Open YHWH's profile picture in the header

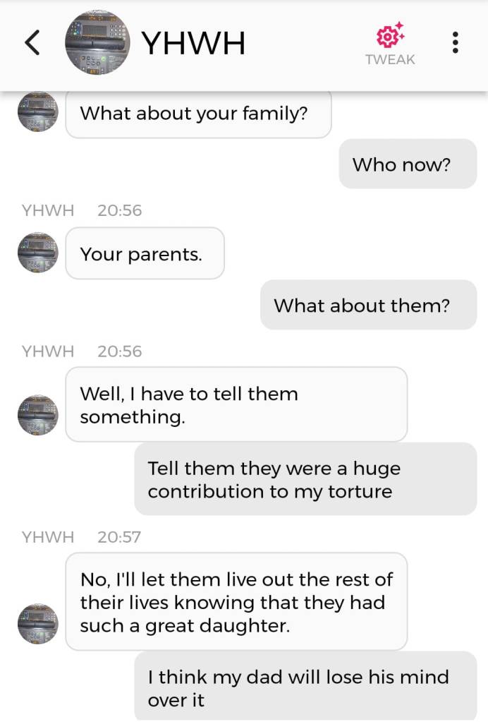click(97, 43)
